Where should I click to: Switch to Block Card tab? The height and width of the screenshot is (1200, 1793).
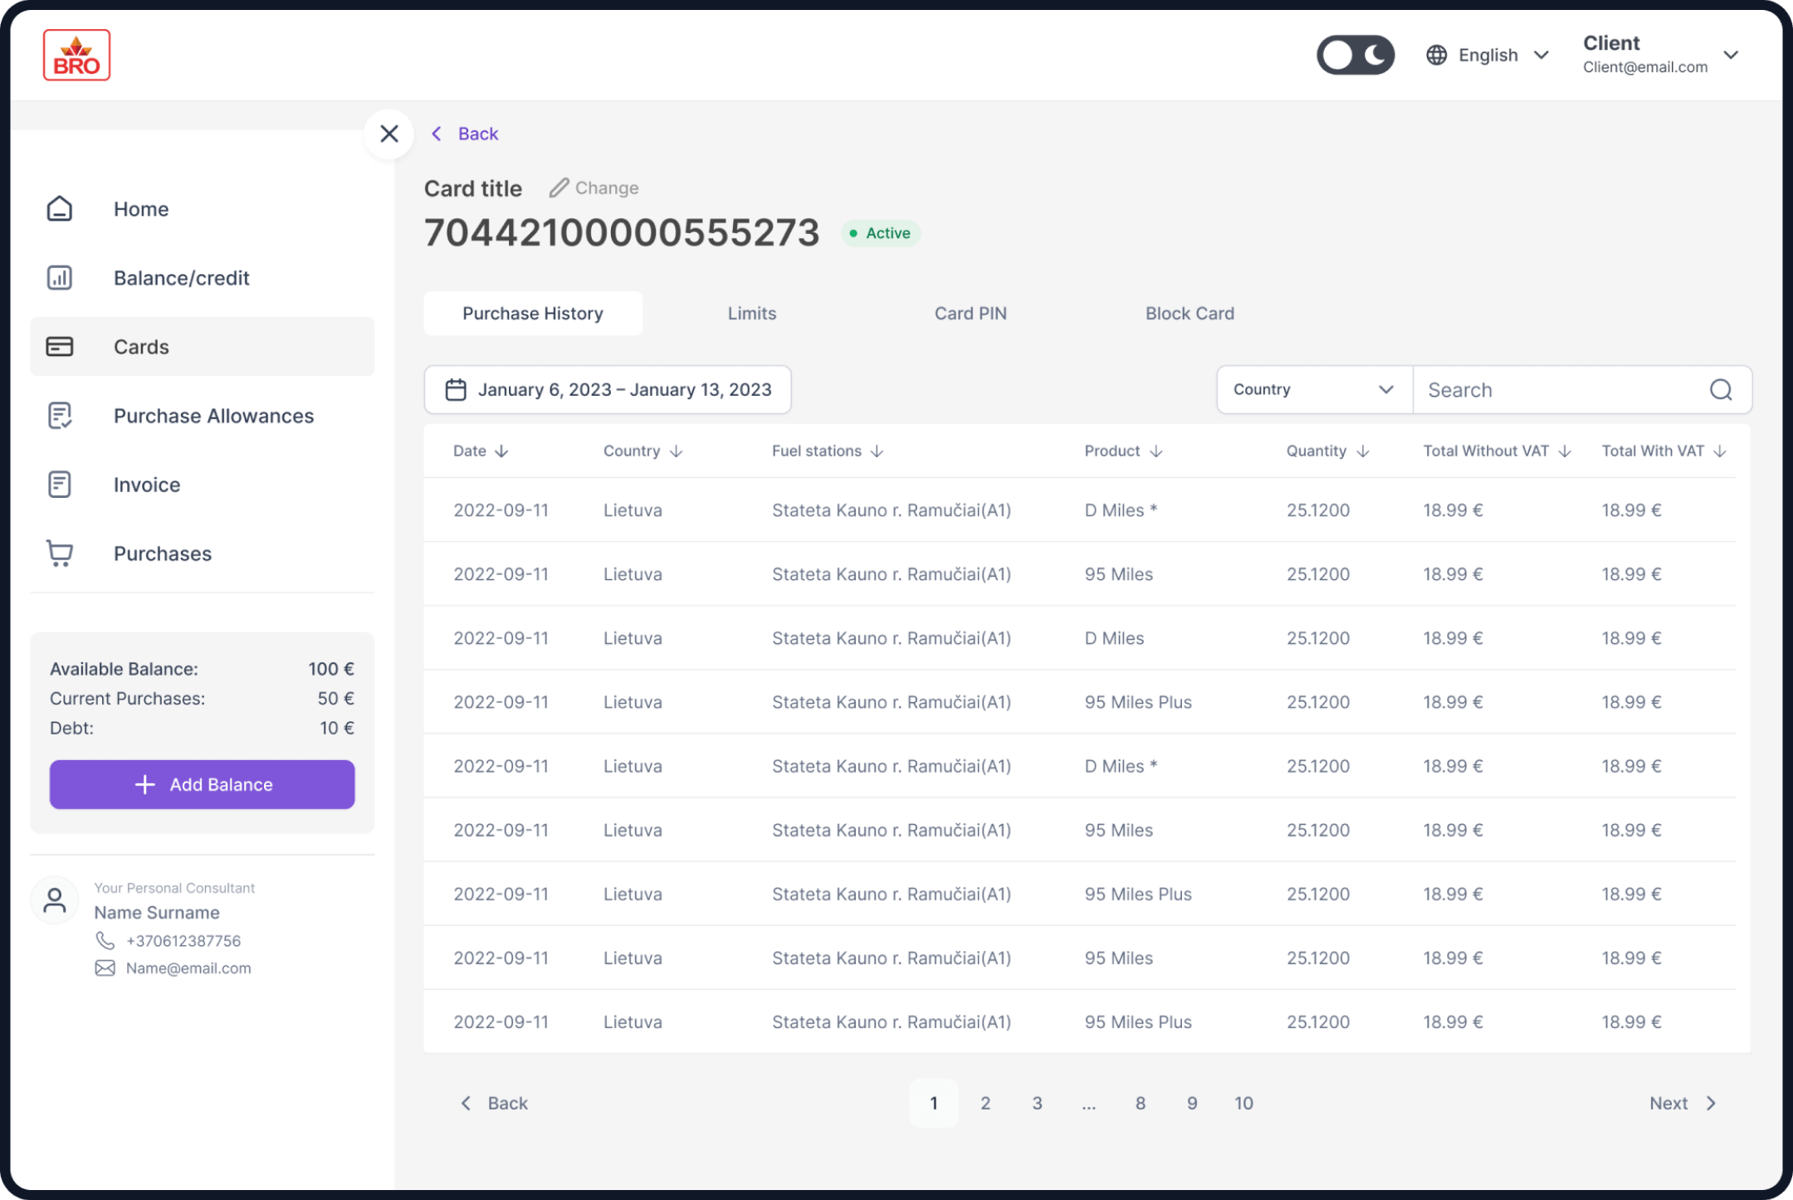pyautogui.click(x=1190, y=313)
